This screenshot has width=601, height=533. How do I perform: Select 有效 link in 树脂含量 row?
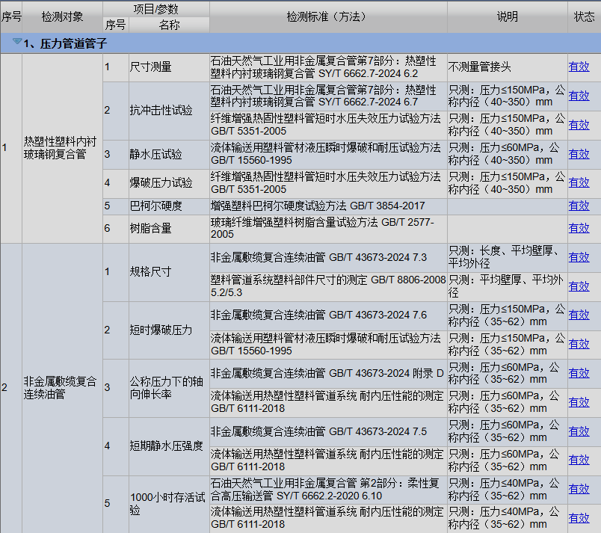pos(579,228)
